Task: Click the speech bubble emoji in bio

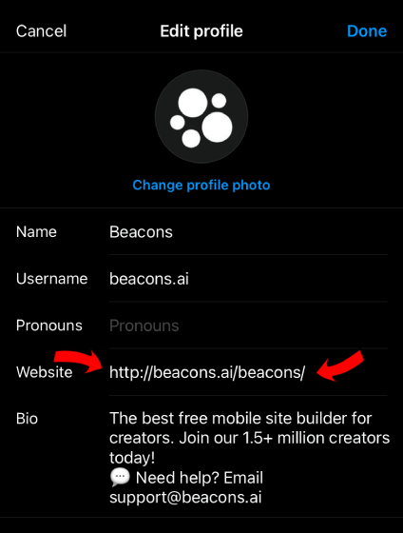Action: (x=120, y=477)
